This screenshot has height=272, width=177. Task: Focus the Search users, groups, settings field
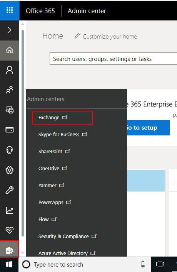(x=114, y=59)
